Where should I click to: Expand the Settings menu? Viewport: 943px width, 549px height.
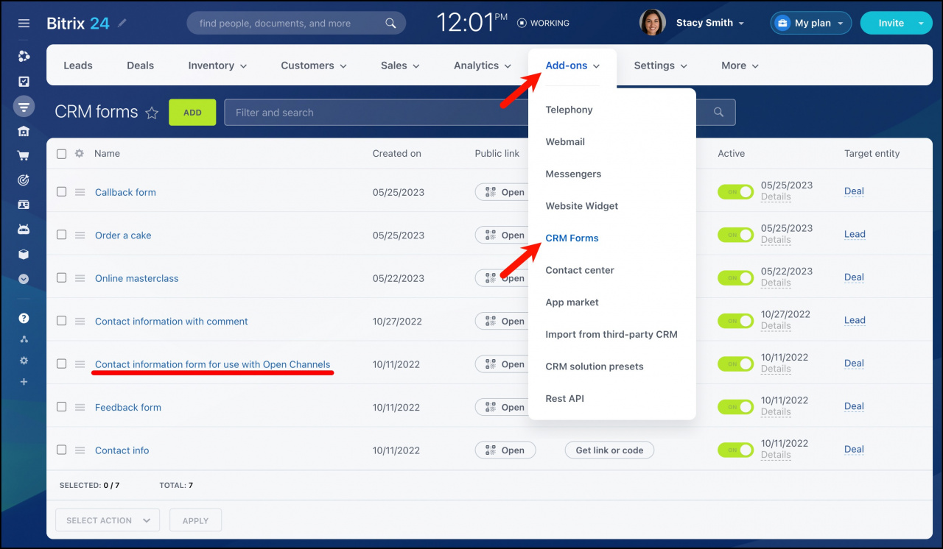pos(661,65)
